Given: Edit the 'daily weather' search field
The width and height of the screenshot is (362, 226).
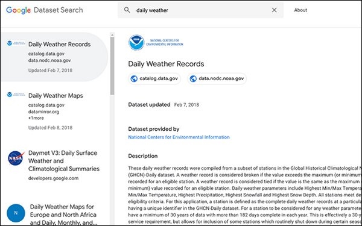Looking at the screenshot, I should (x=200, y=10).
